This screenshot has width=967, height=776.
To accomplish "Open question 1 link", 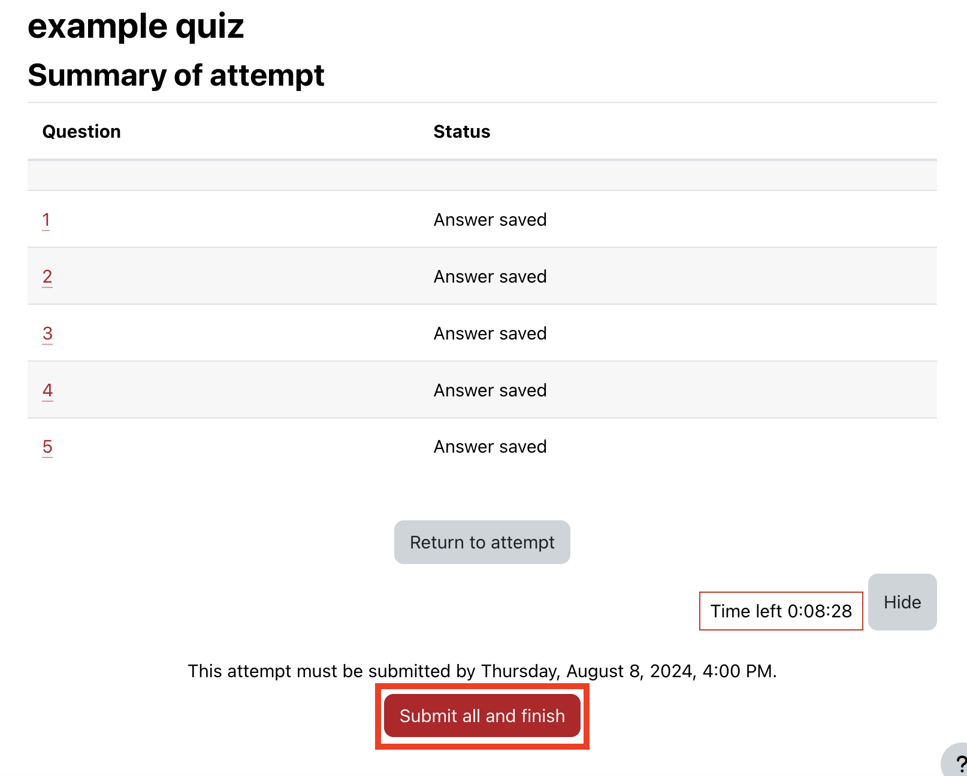I will tap(46, 220).
